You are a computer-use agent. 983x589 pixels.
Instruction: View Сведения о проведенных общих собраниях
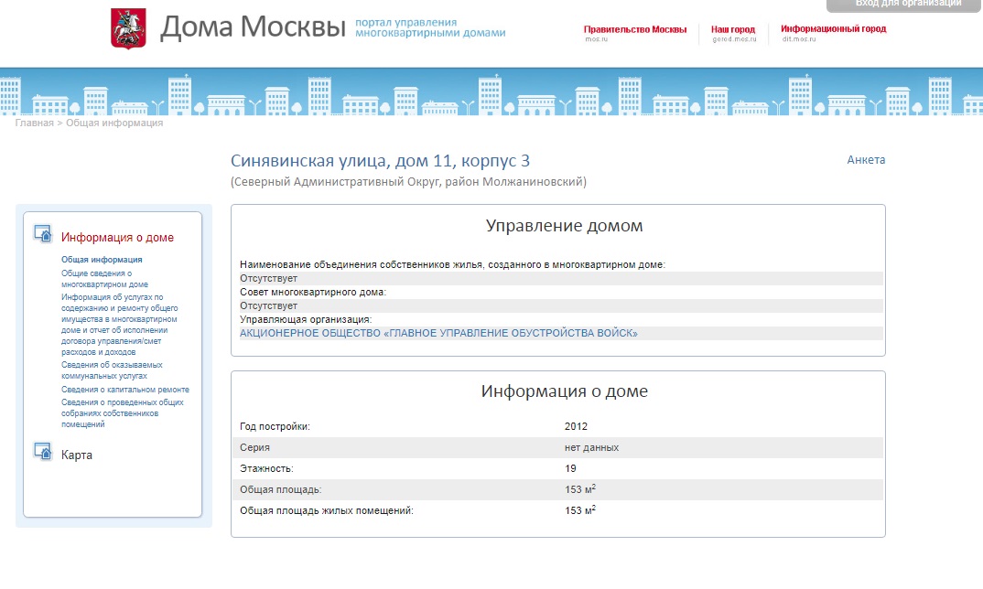coord(123,412)
